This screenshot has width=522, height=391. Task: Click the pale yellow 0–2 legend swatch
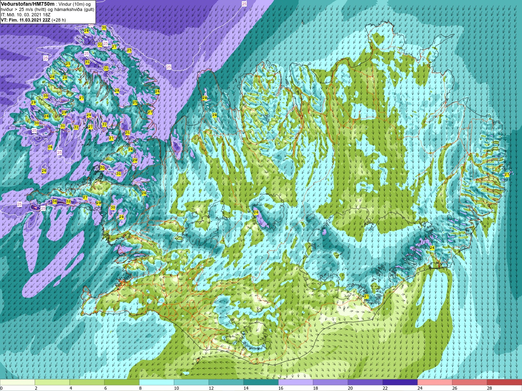pos(18,382)
